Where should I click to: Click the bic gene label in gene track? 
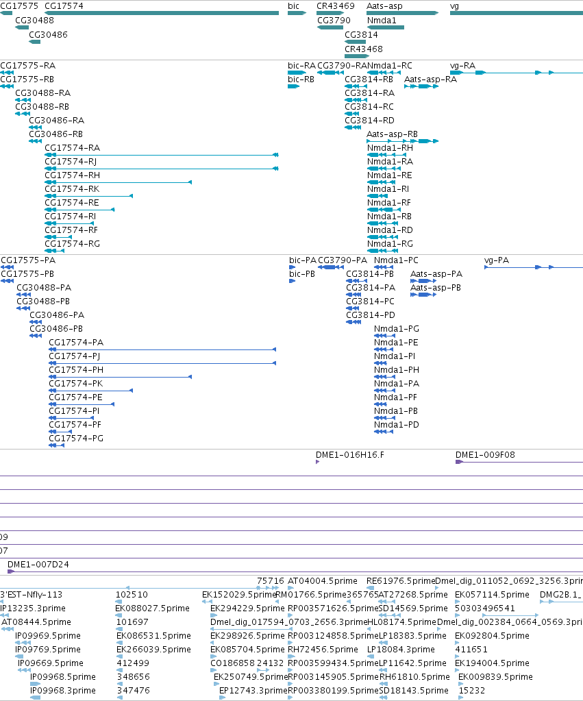pyautogui.click(x=293, y=5)
